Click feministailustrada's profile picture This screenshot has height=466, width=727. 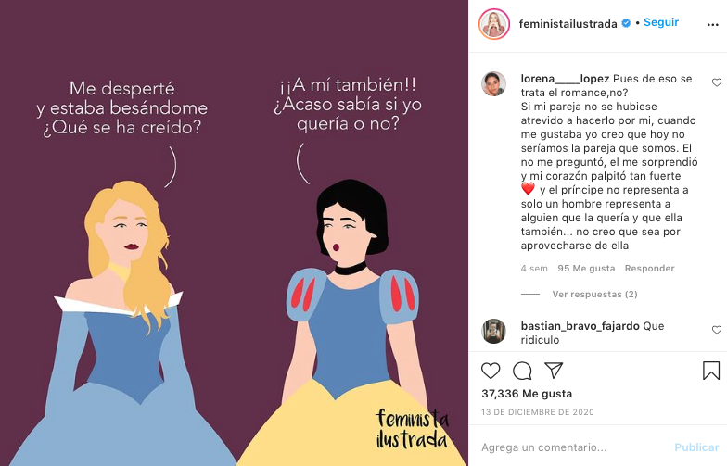[x=494, y=24]
